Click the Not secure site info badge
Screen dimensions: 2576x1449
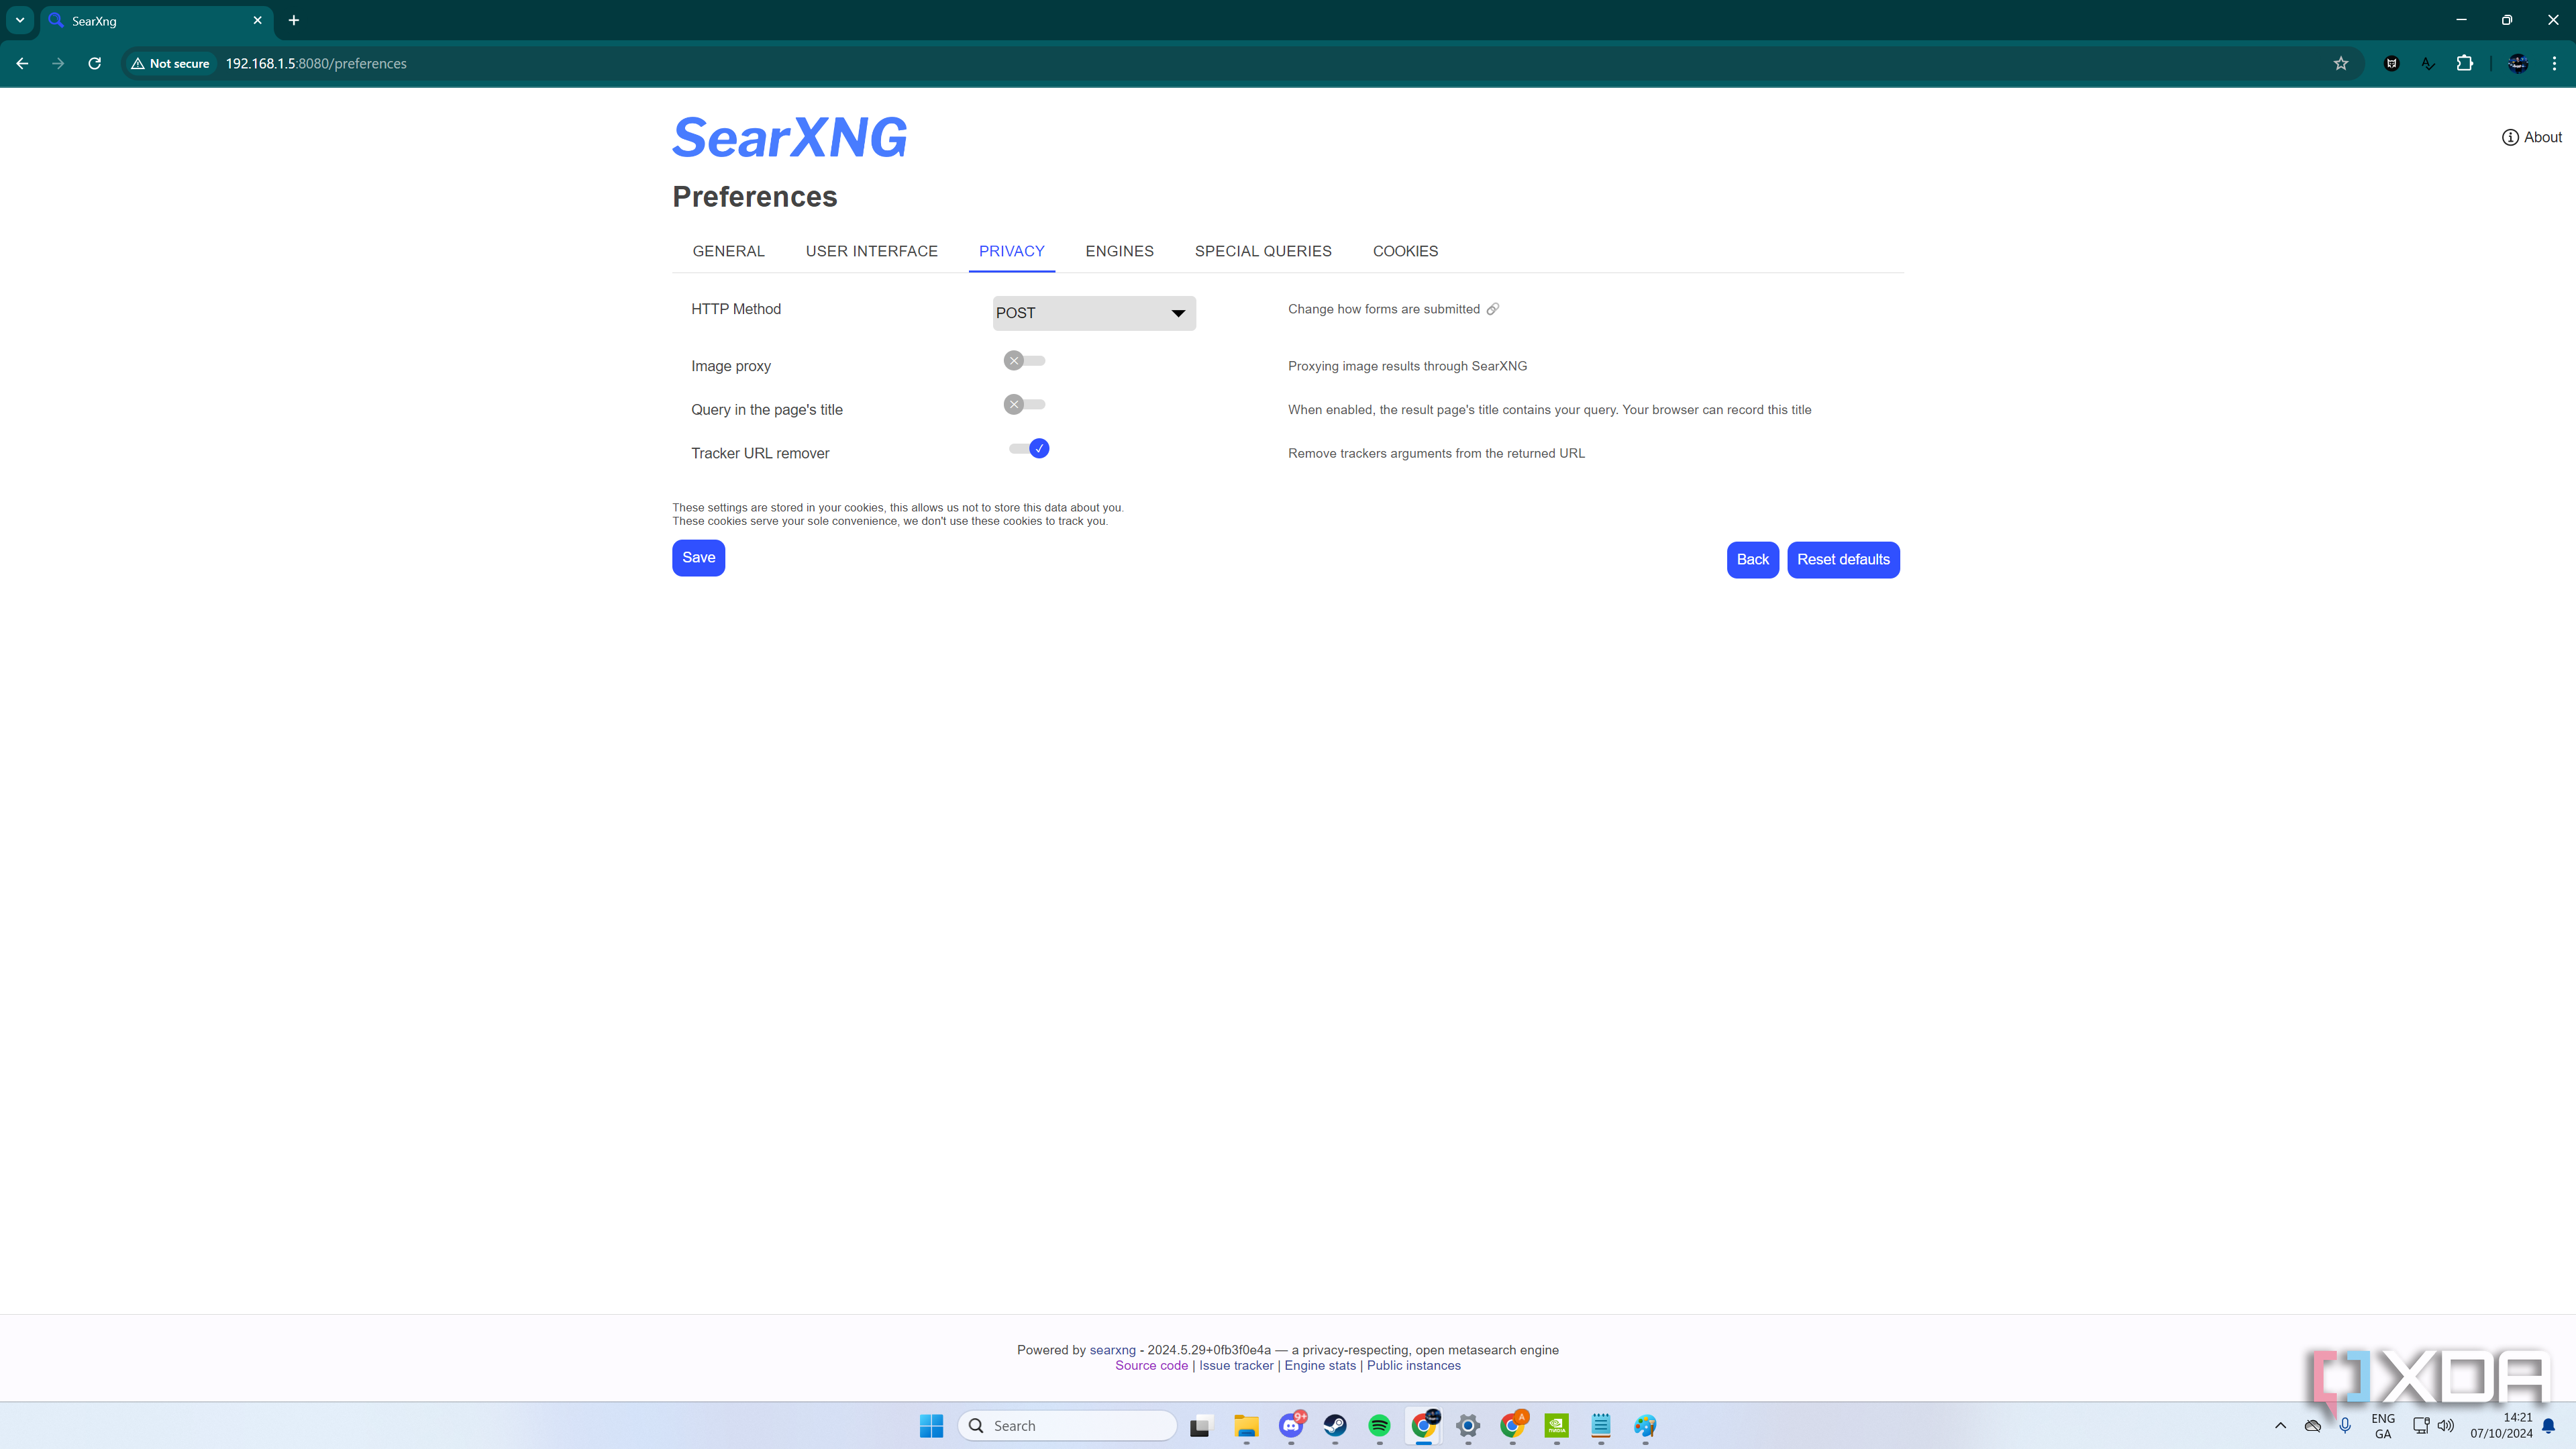point(170,63)
